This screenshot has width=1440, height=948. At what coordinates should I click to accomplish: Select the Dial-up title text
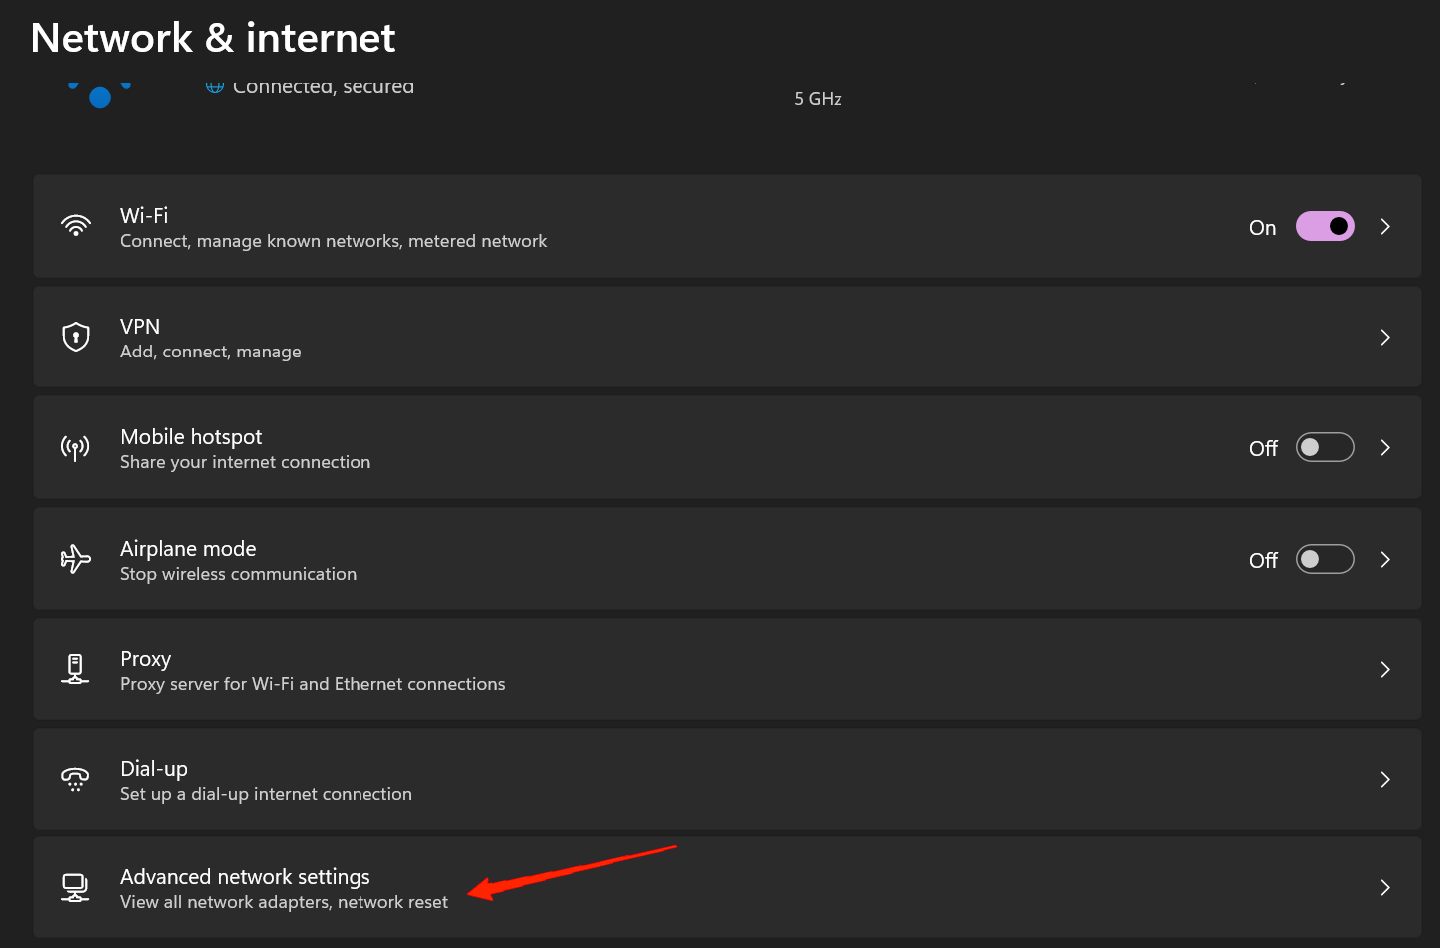(x=154, y=769)
